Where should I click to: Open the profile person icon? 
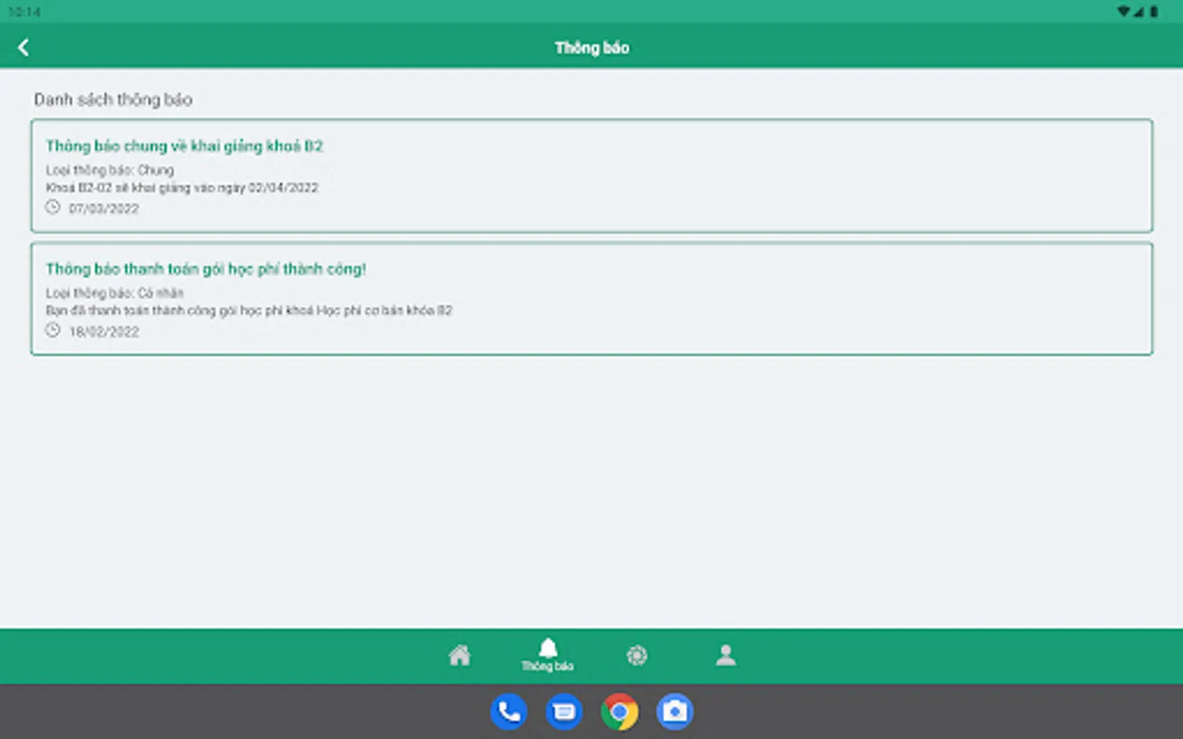coord(726,654)
